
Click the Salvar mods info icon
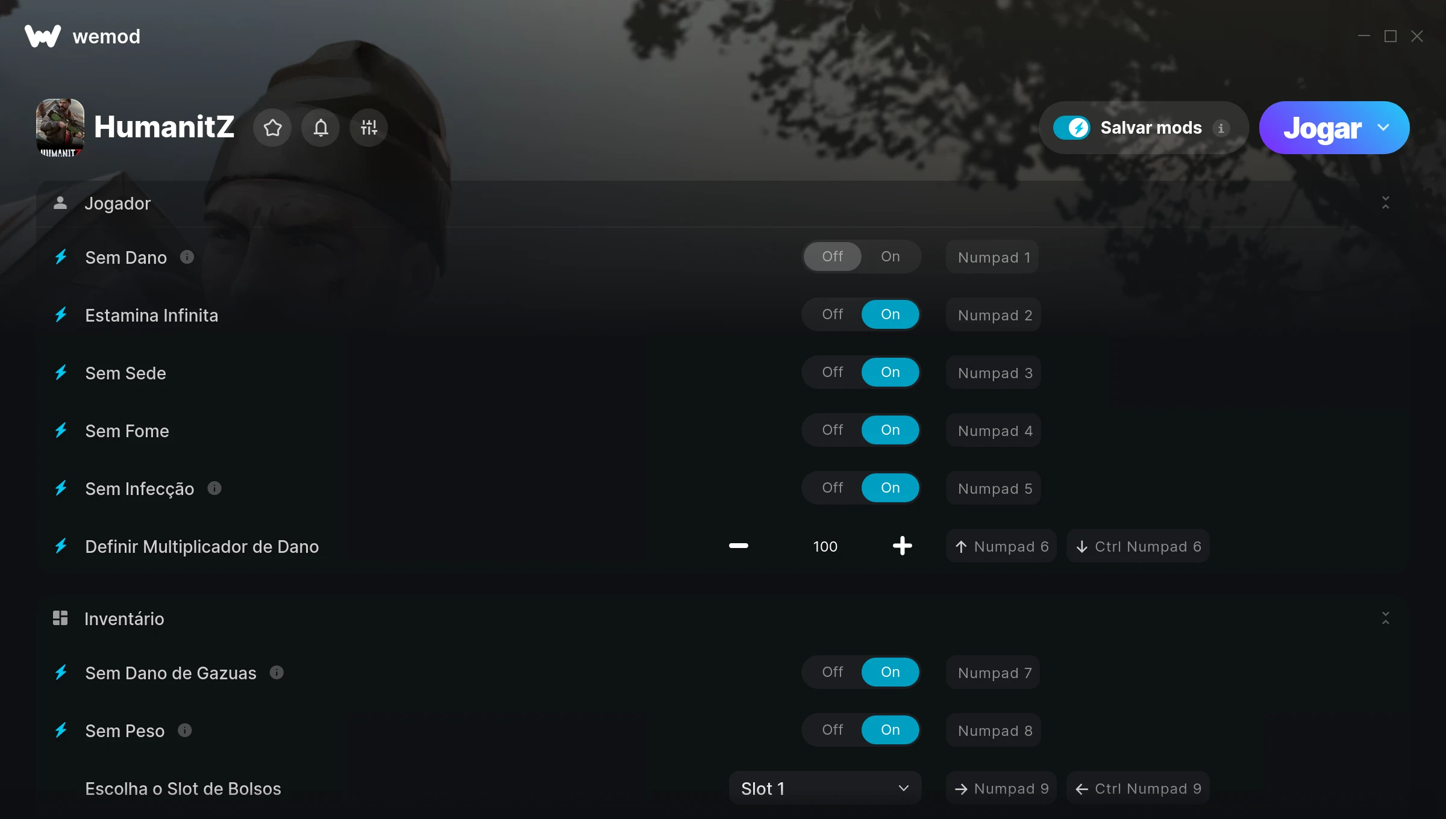[x=1221, y=128]
